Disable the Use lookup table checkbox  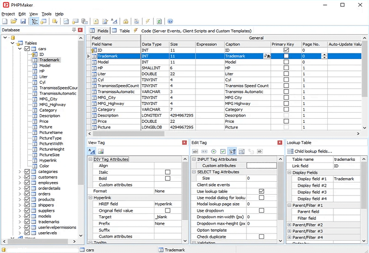click(262, 191)
